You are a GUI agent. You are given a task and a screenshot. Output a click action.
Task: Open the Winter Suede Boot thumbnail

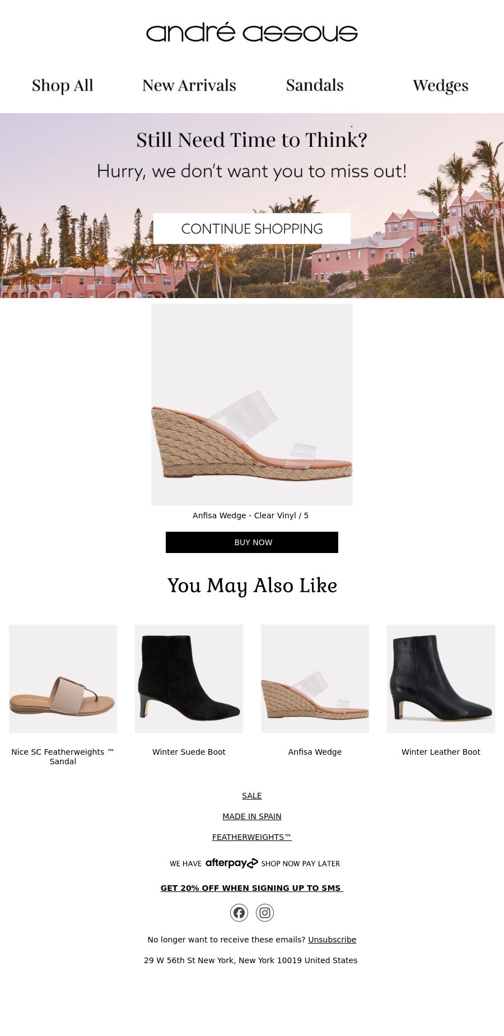tap(189, 679)
